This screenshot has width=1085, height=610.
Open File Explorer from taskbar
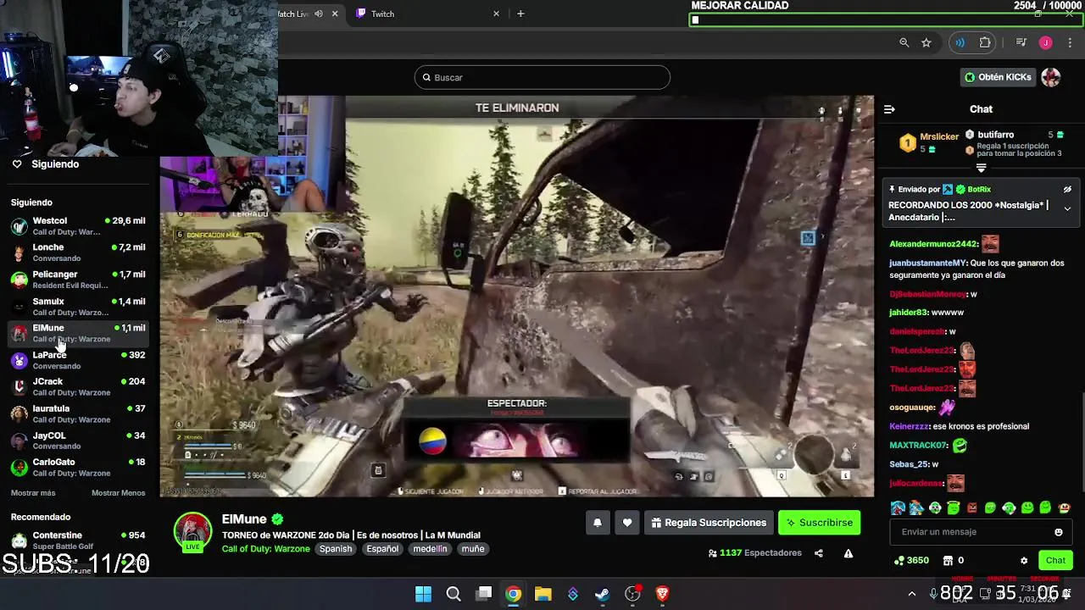coord(543,594)
